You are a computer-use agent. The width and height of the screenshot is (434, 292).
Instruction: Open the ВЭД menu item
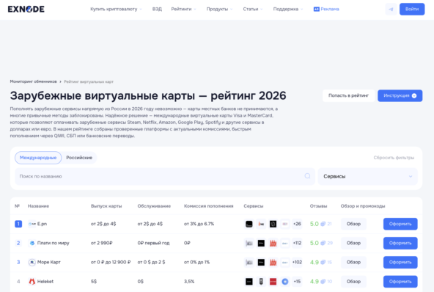click(x=157, y=9)
